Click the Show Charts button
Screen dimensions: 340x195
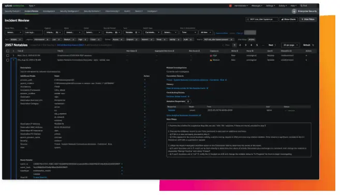pos(288,19)
